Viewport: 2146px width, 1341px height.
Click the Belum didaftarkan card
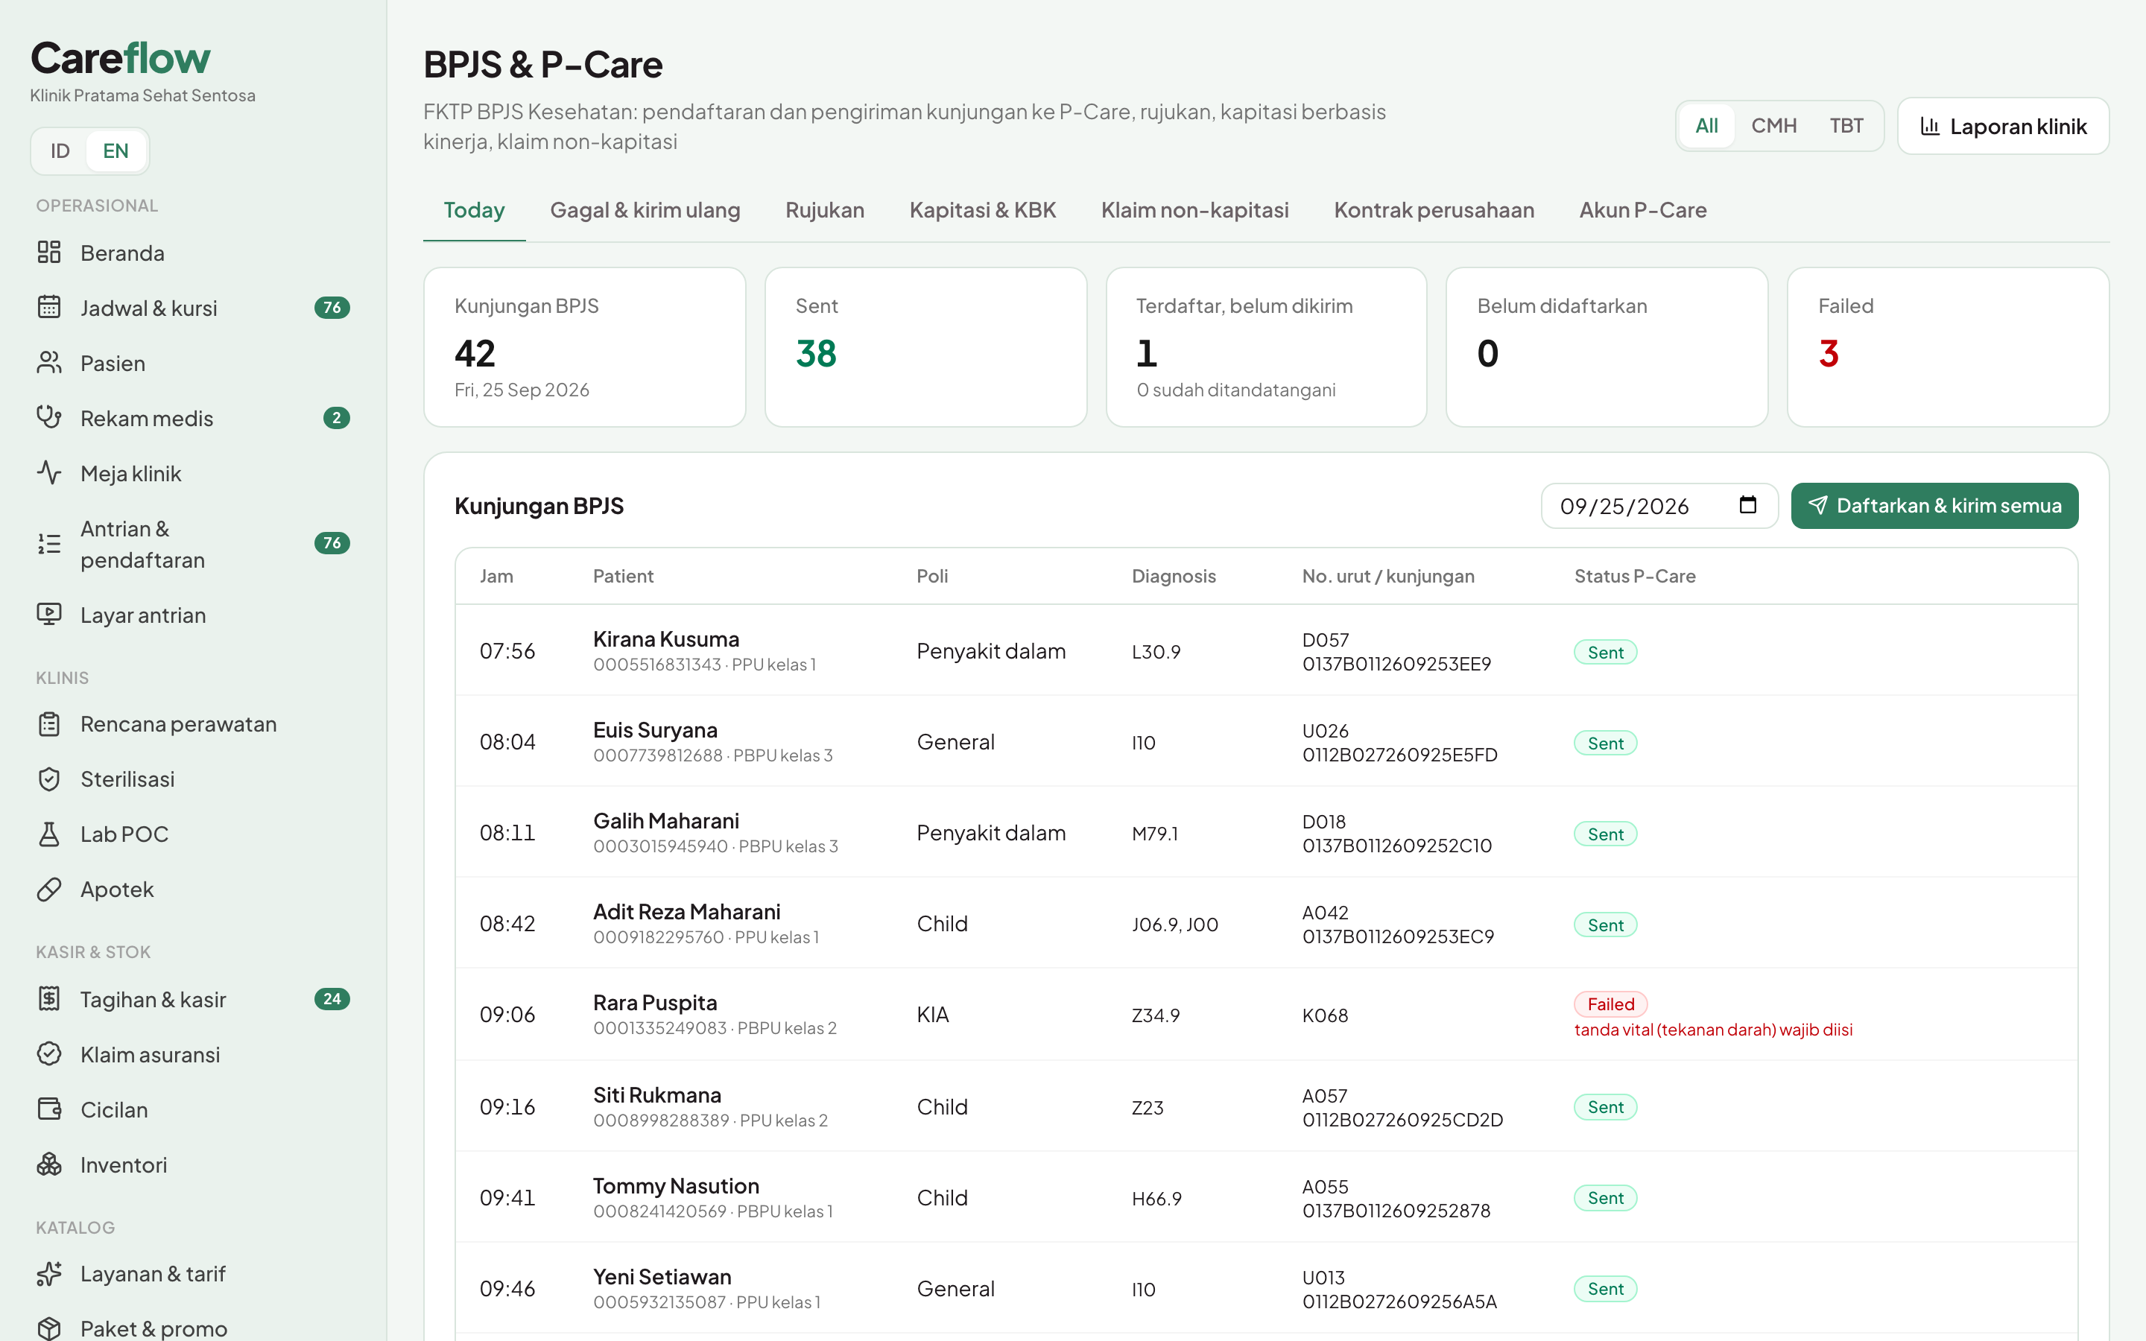1607,346
